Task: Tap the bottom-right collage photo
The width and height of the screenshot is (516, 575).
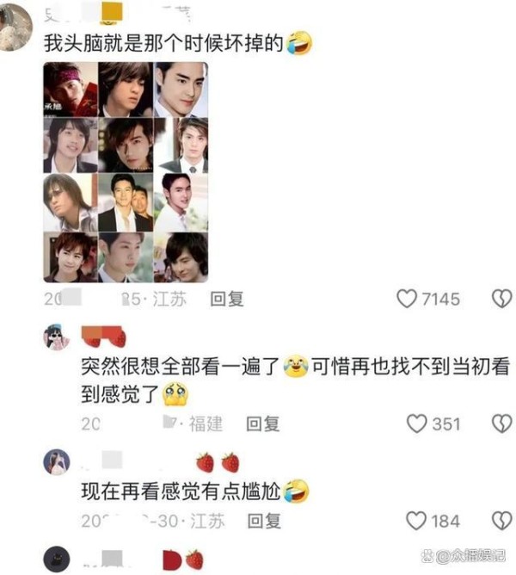Action: [x=181, y=257]
